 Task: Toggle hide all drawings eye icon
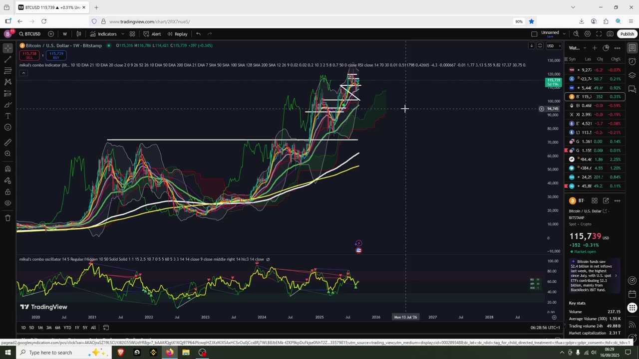(x=7, y=203)
